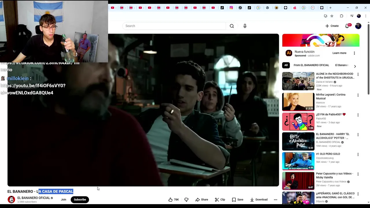Select From EL BANANERO OFICIAL chip

(311, 65)
